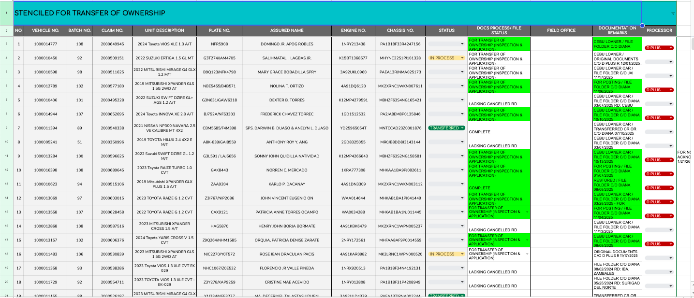694x298 pixels.
Task: Open empty STATUS dropdown for HENRY JOHN BORJA BORMATE
Action: tap(446, 226)
